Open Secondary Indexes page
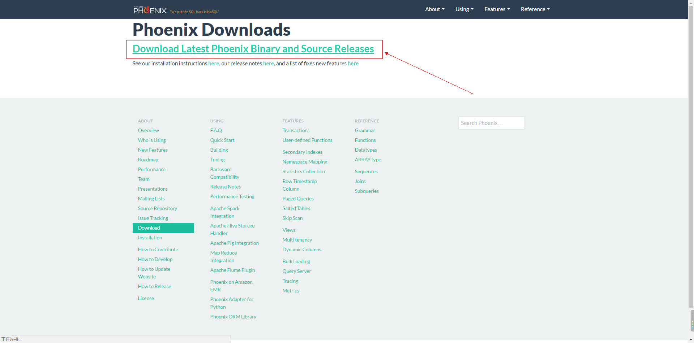This screenshot has height=343, width=694. (302, 152)
